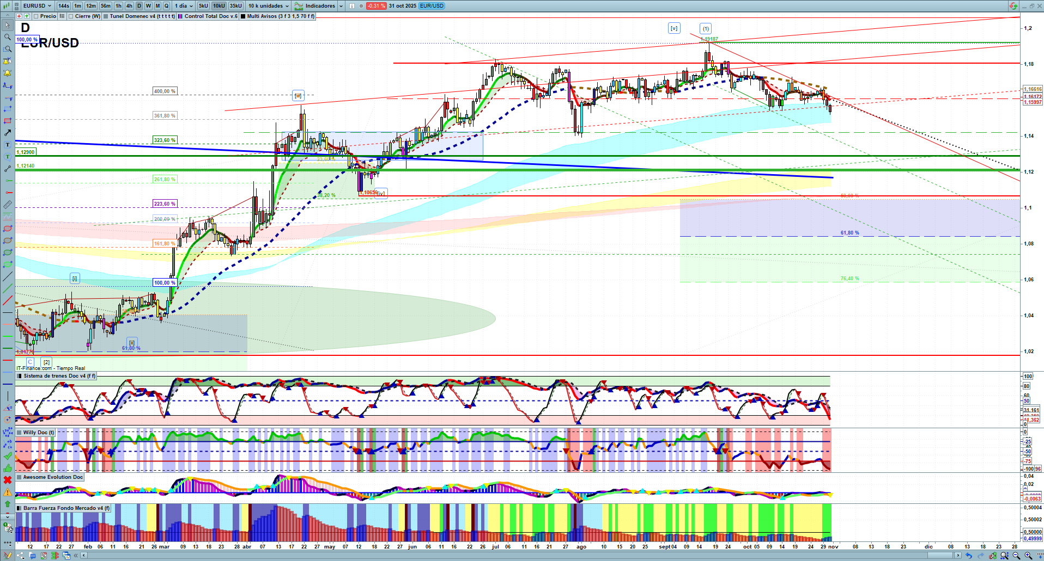Click the orange warning triangle icon
This screenshot has width=1044, height=561.
pyautogui.click(x=8, y=492)
